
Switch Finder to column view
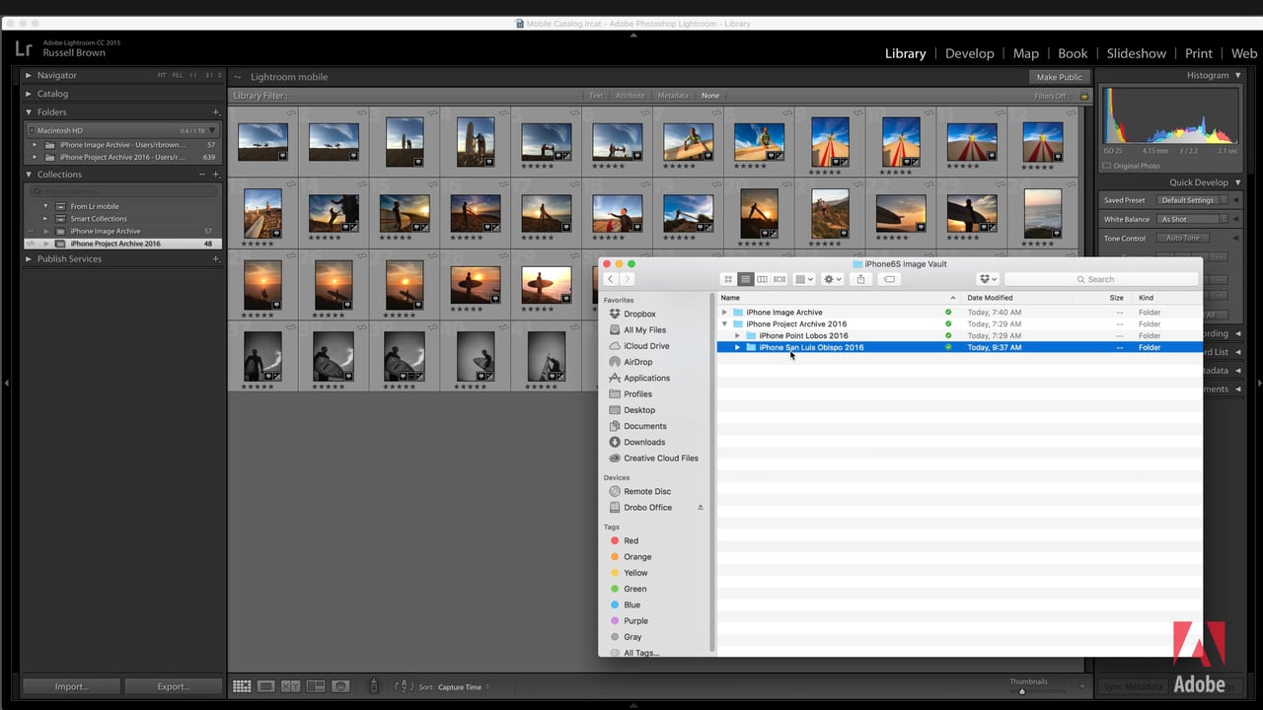(x=762, y=279)
